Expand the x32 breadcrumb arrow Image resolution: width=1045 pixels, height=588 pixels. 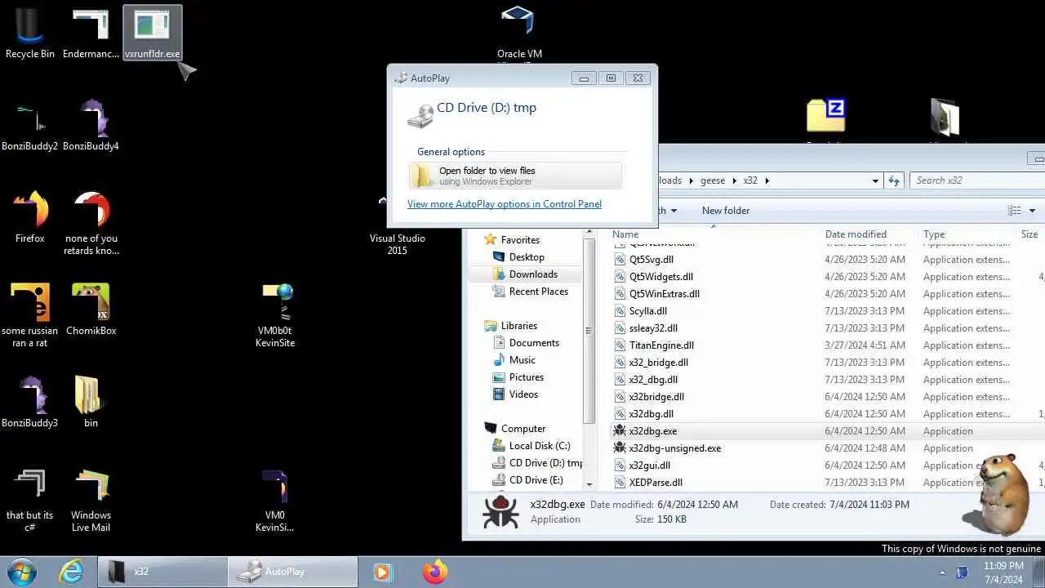point(767,180)
